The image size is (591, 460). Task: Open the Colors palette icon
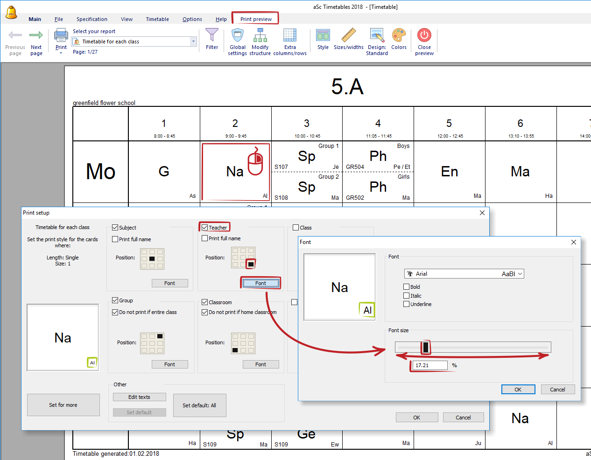(399, 36)
